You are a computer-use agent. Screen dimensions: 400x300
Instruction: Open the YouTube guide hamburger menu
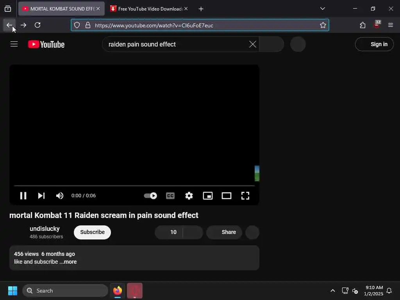tap(14, 44)
